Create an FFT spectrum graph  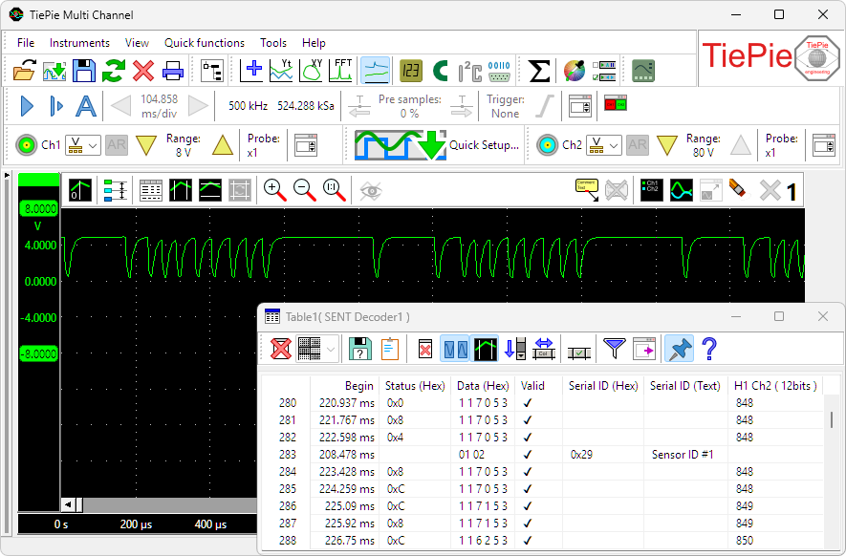(340, 70)
